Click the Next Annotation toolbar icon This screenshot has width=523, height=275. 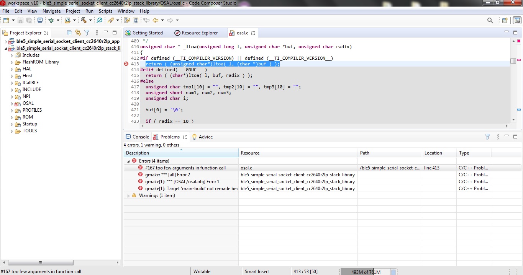pyautogui.click(x=127, y=20)
